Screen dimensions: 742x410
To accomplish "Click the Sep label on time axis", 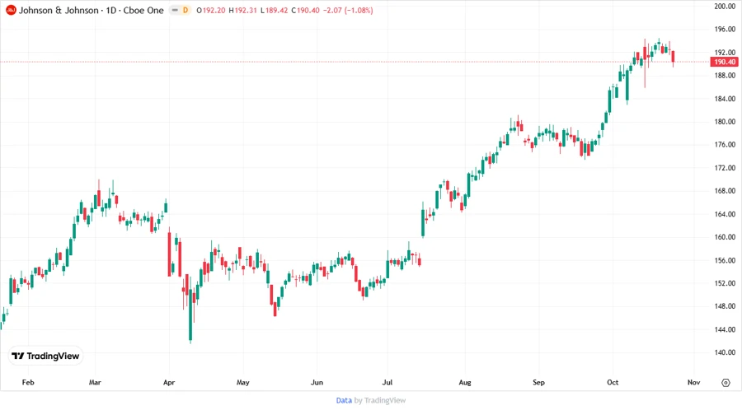I will [x=538, y=382].
